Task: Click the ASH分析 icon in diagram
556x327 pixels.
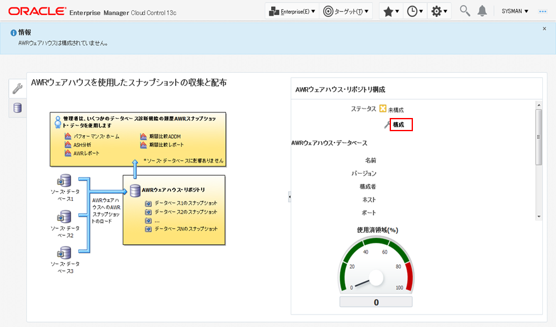Action: pyautogui.click(x=68, y=145)
